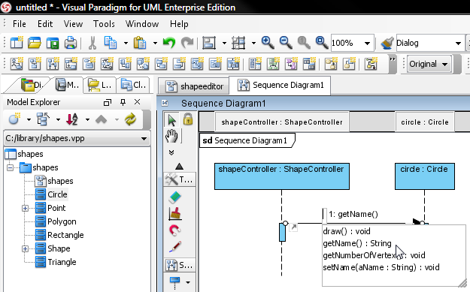
Task: Select the arrow pointer tool in palette
Action: [x=171, y=120]
